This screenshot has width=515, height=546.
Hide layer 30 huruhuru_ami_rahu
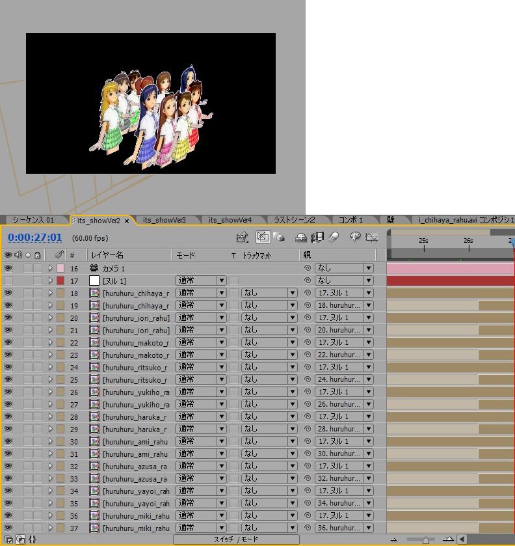click(x=8, y=441)
